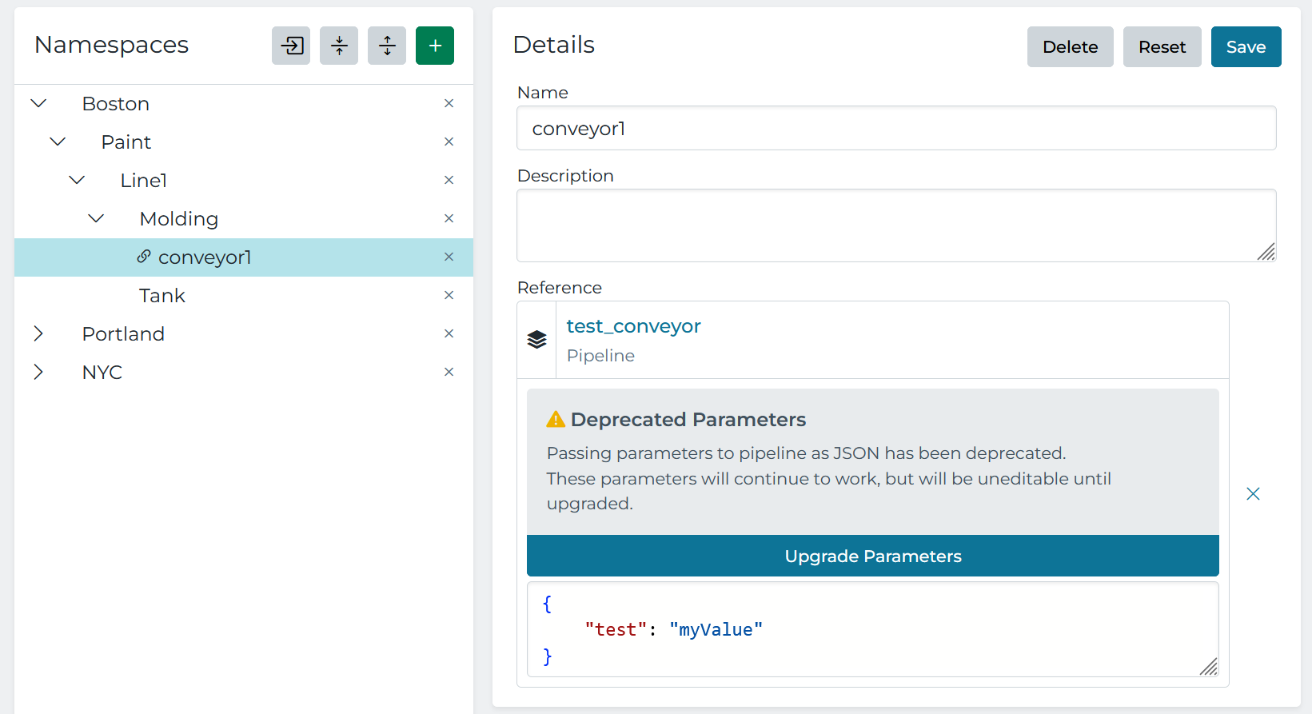Click the import namespace icon button
This screenshot has width=1312, height=714.
(x=291, y=46)
